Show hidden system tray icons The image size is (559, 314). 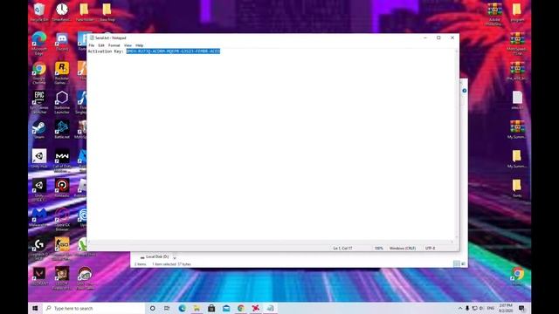tap(460, 308)
